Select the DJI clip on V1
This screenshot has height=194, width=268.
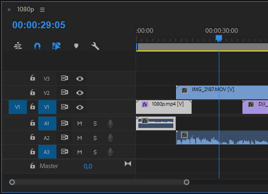(x=255, y=107)
